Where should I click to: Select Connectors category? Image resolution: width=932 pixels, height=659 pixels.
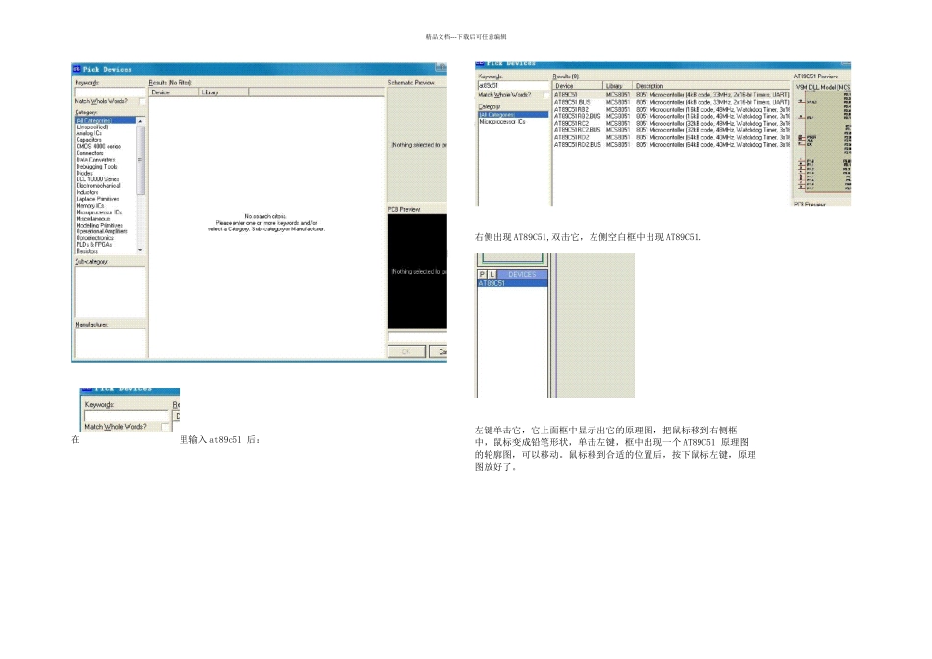click(105, 153)
